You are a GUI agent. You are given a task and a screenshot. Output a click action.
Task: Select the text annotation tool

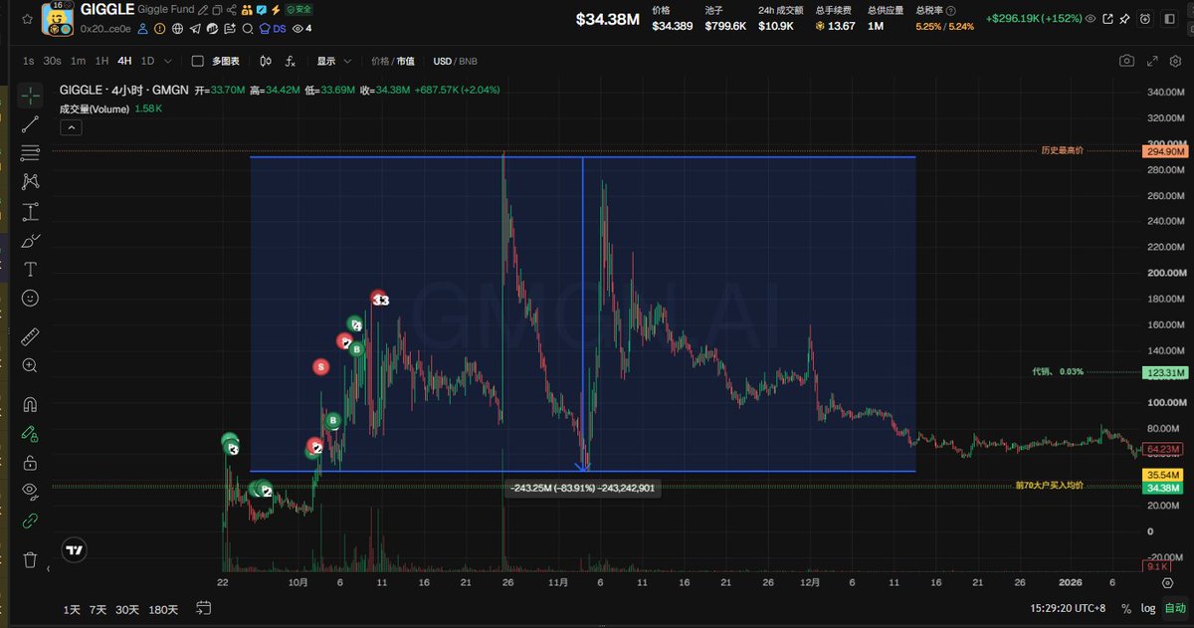pos(30,269)
